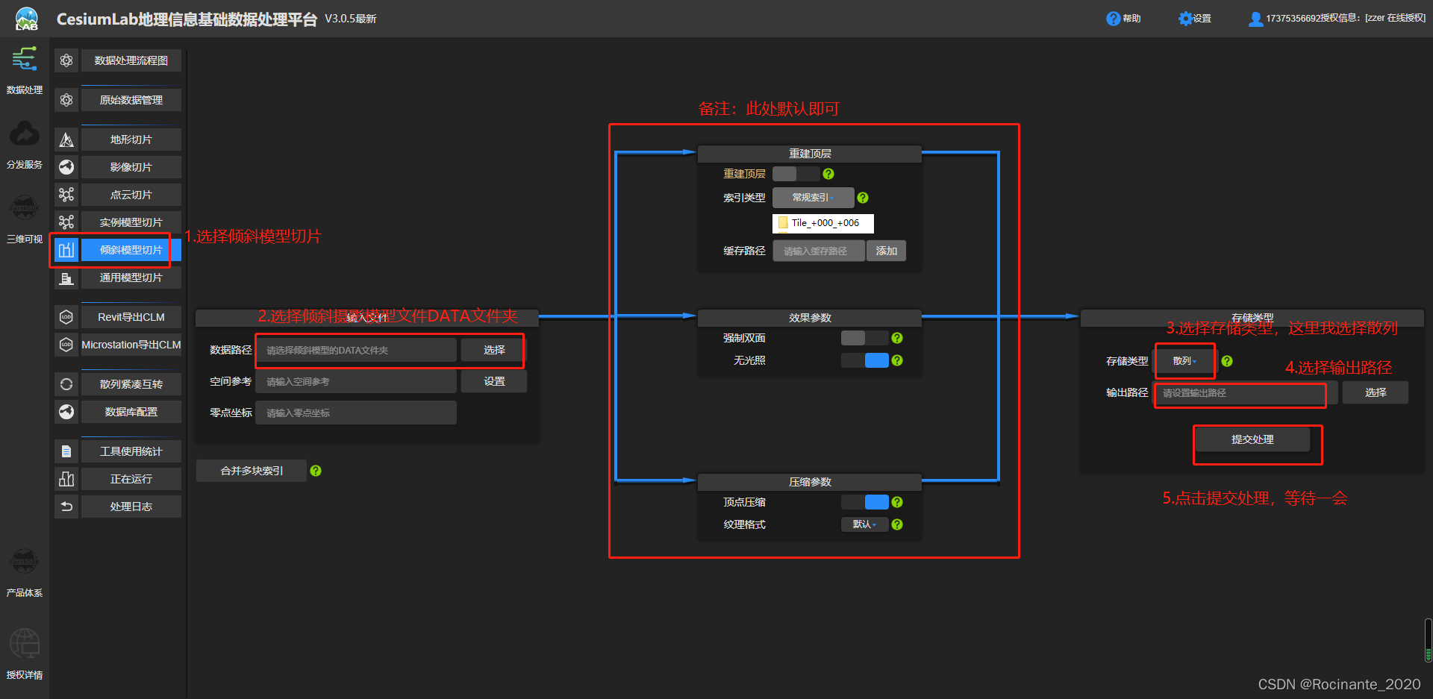The width and height of the screenshot is (1433, 699).
Task: Click help icon next to 无光照
Action: coord(897,360)
